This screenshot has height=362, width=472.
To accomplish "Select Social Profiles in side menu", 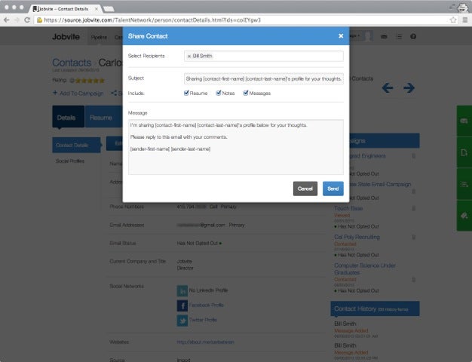I will click(70, 161).
